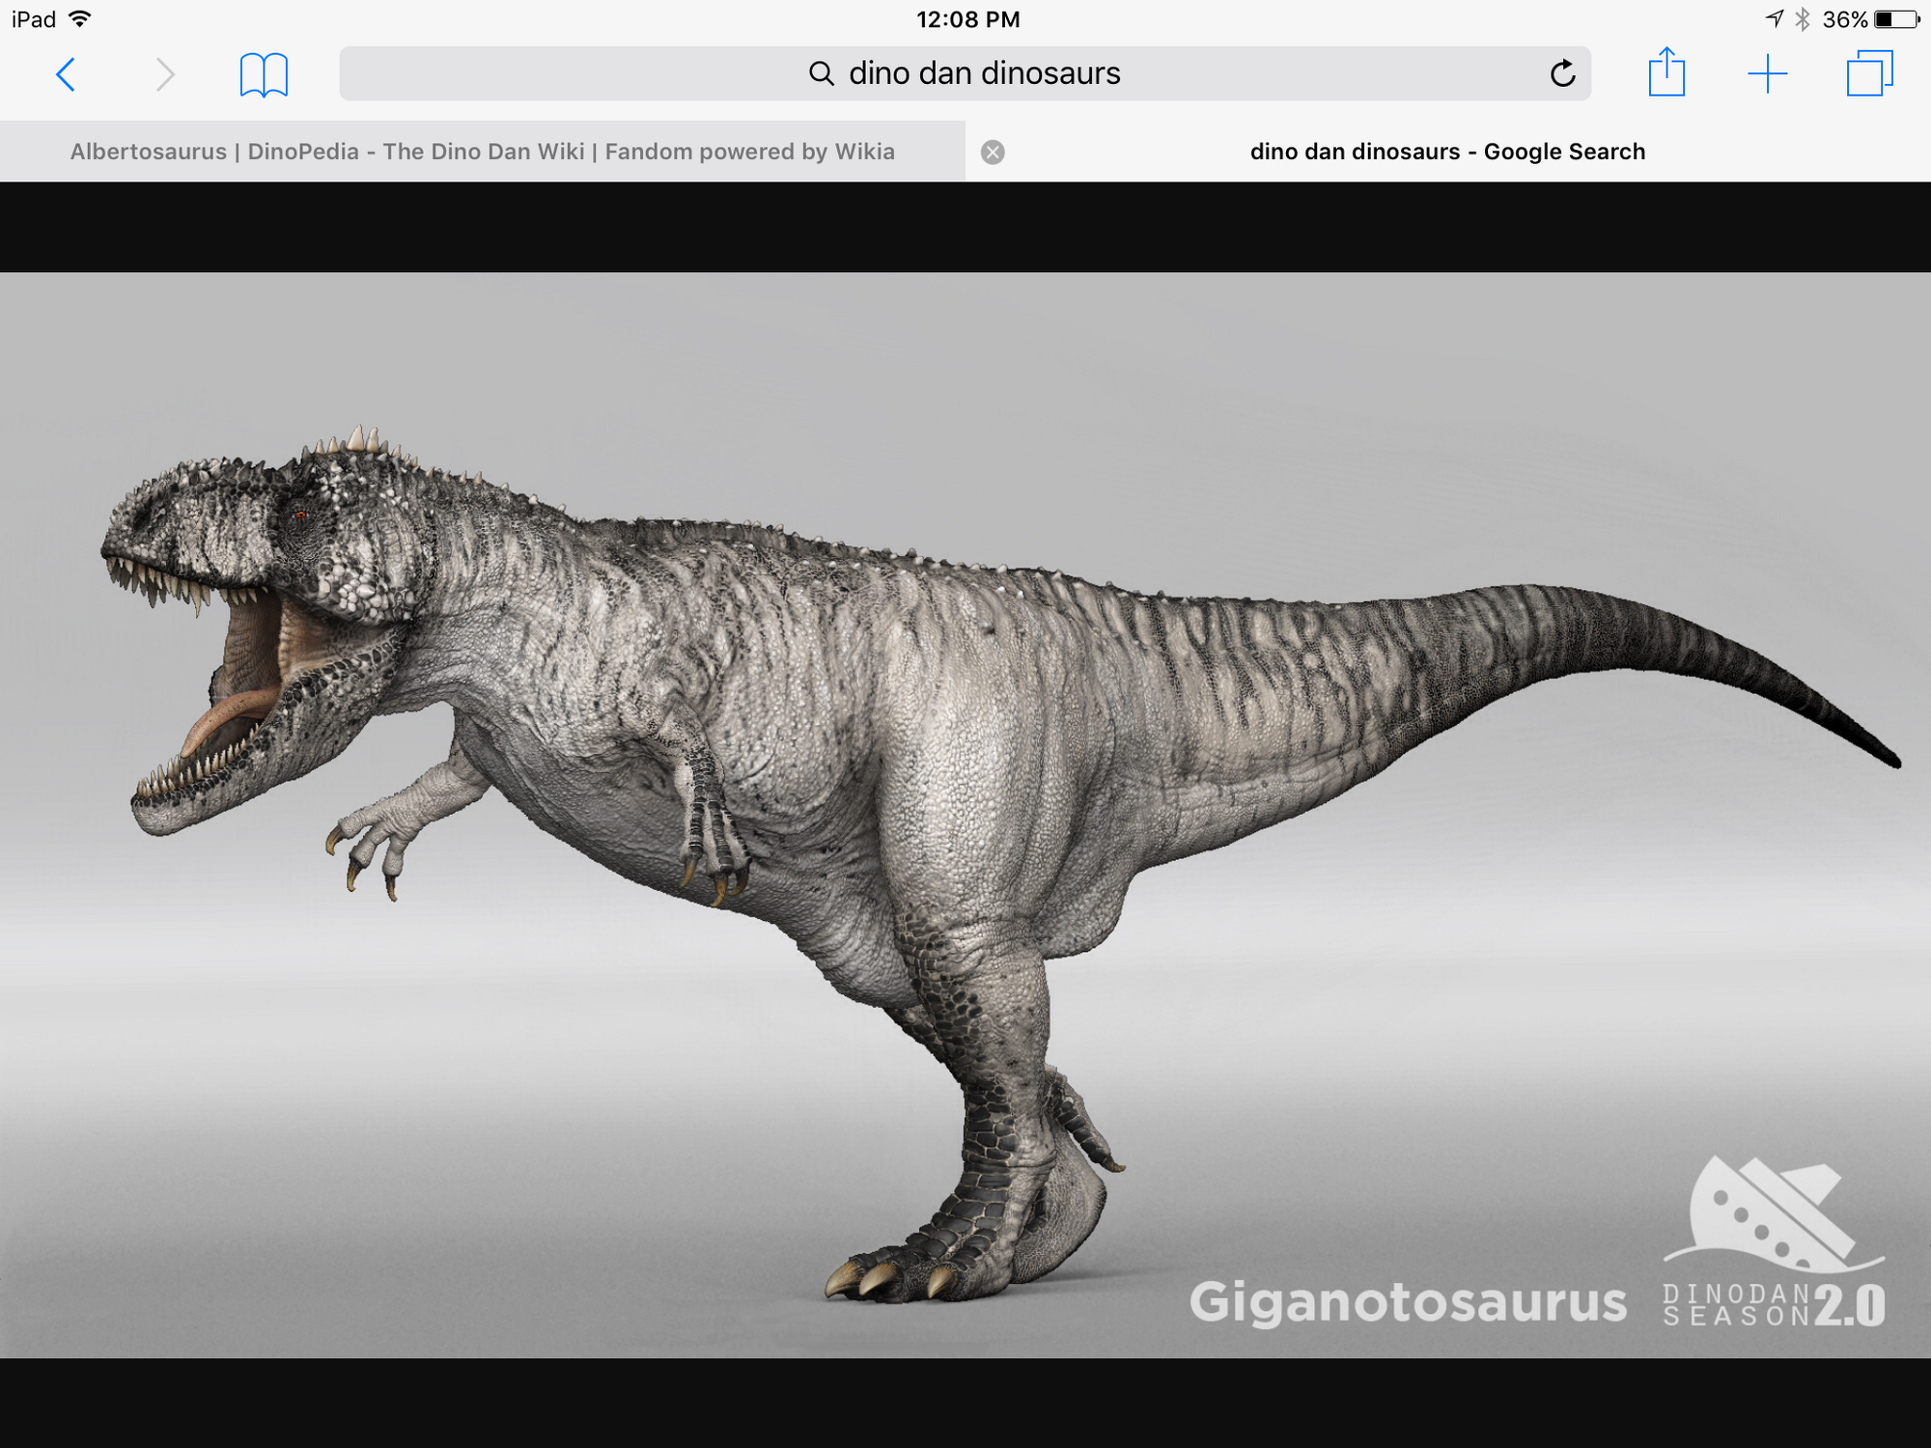Tap the Wi-Fi status icon
Screen dimensions: 1931x1448
(80, 18)
